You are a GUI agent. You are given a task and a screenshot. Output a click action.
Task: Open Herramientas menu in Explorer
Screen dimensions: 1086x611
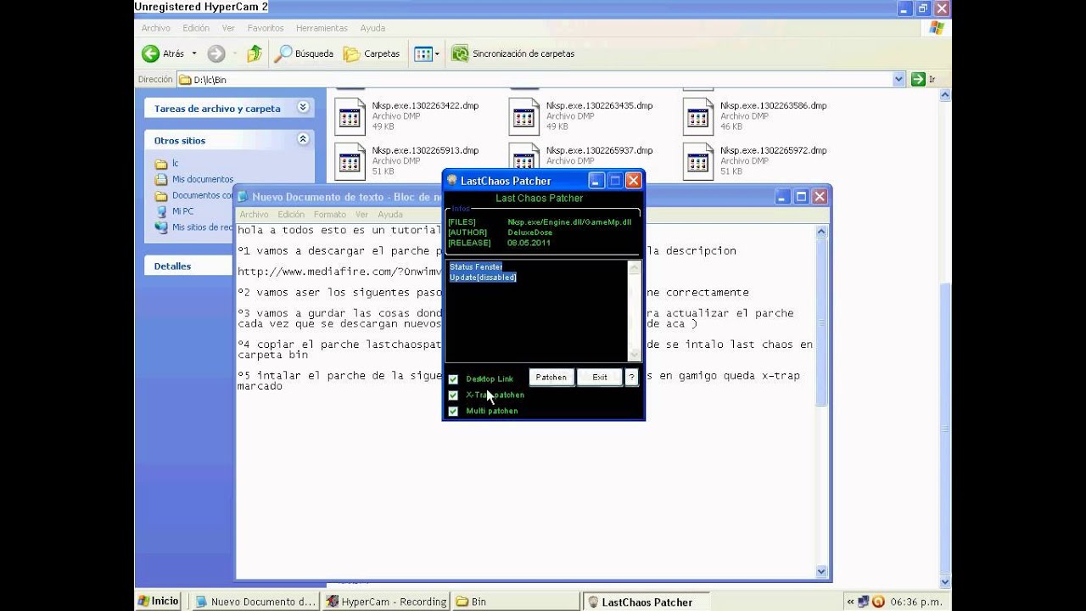[x=322, y=28]
